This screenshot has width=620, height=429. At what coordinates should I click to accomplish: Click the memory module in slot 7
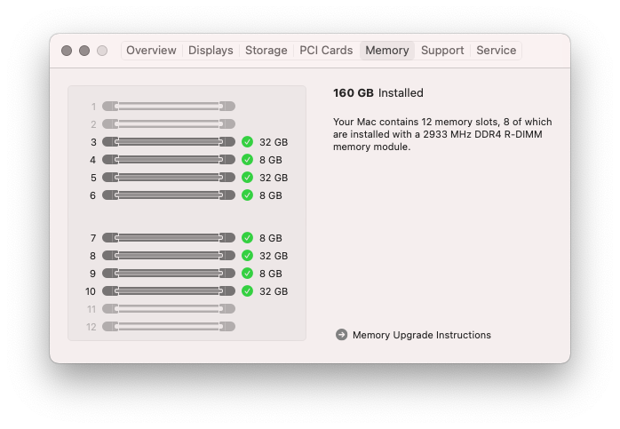click(169, 238)
